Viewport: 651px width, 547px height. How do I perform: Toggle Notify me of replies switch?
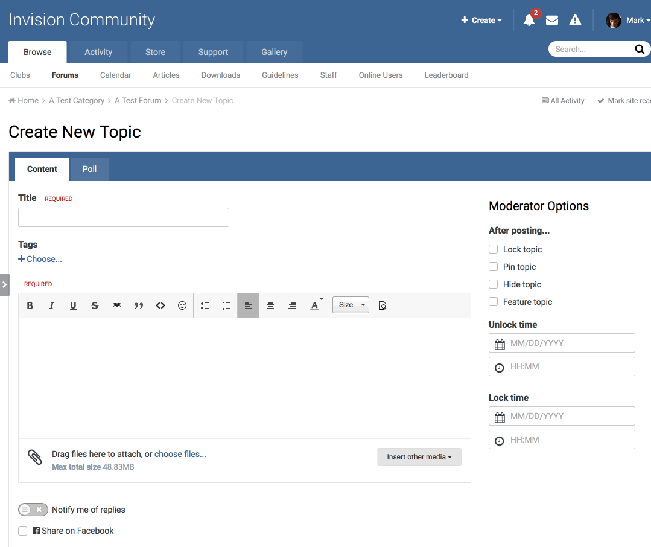[x=33, y=510]
